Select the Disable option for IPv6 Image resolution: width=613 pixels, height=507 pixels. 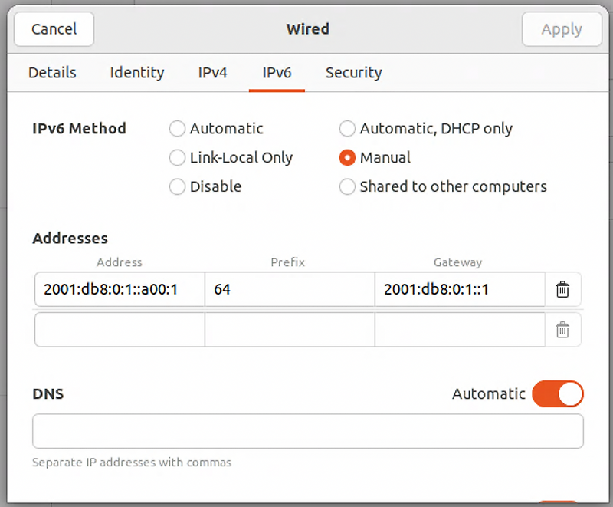pos(177,186)
